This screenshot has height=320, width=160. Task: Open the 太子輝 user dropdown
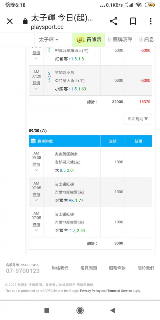[x=48, y=40]
